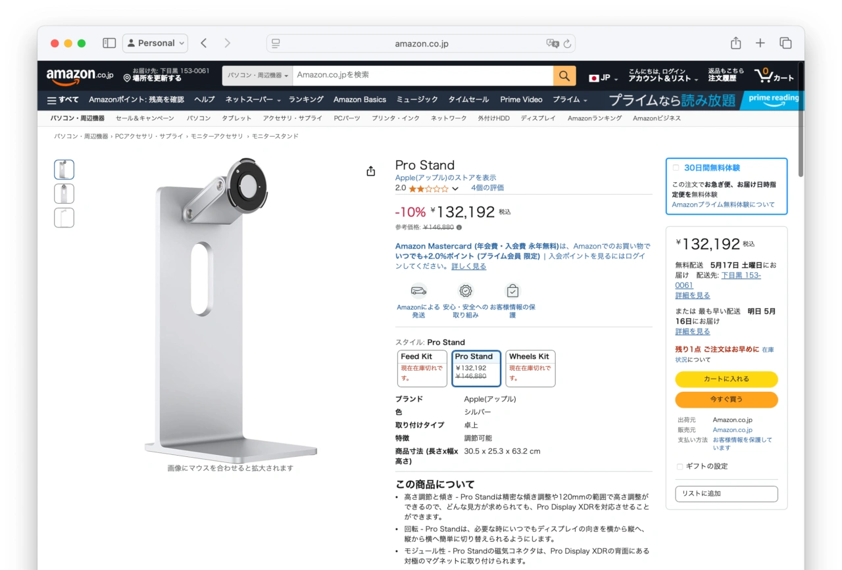Click the new tab plus icon
842x570 pixels.
[x=760, y=43]
